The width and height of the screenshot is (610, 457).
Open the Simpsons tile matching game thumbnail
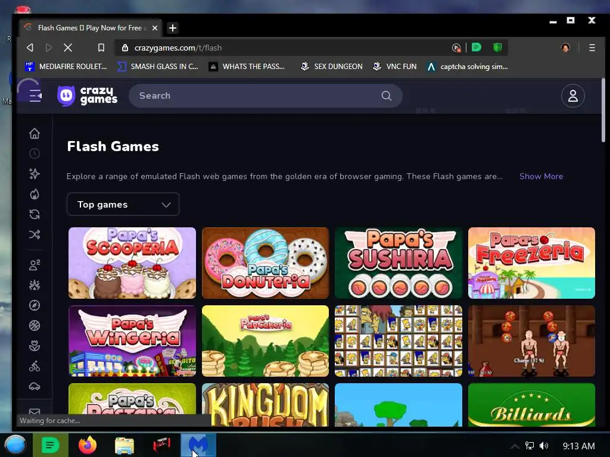click(399, 341)
